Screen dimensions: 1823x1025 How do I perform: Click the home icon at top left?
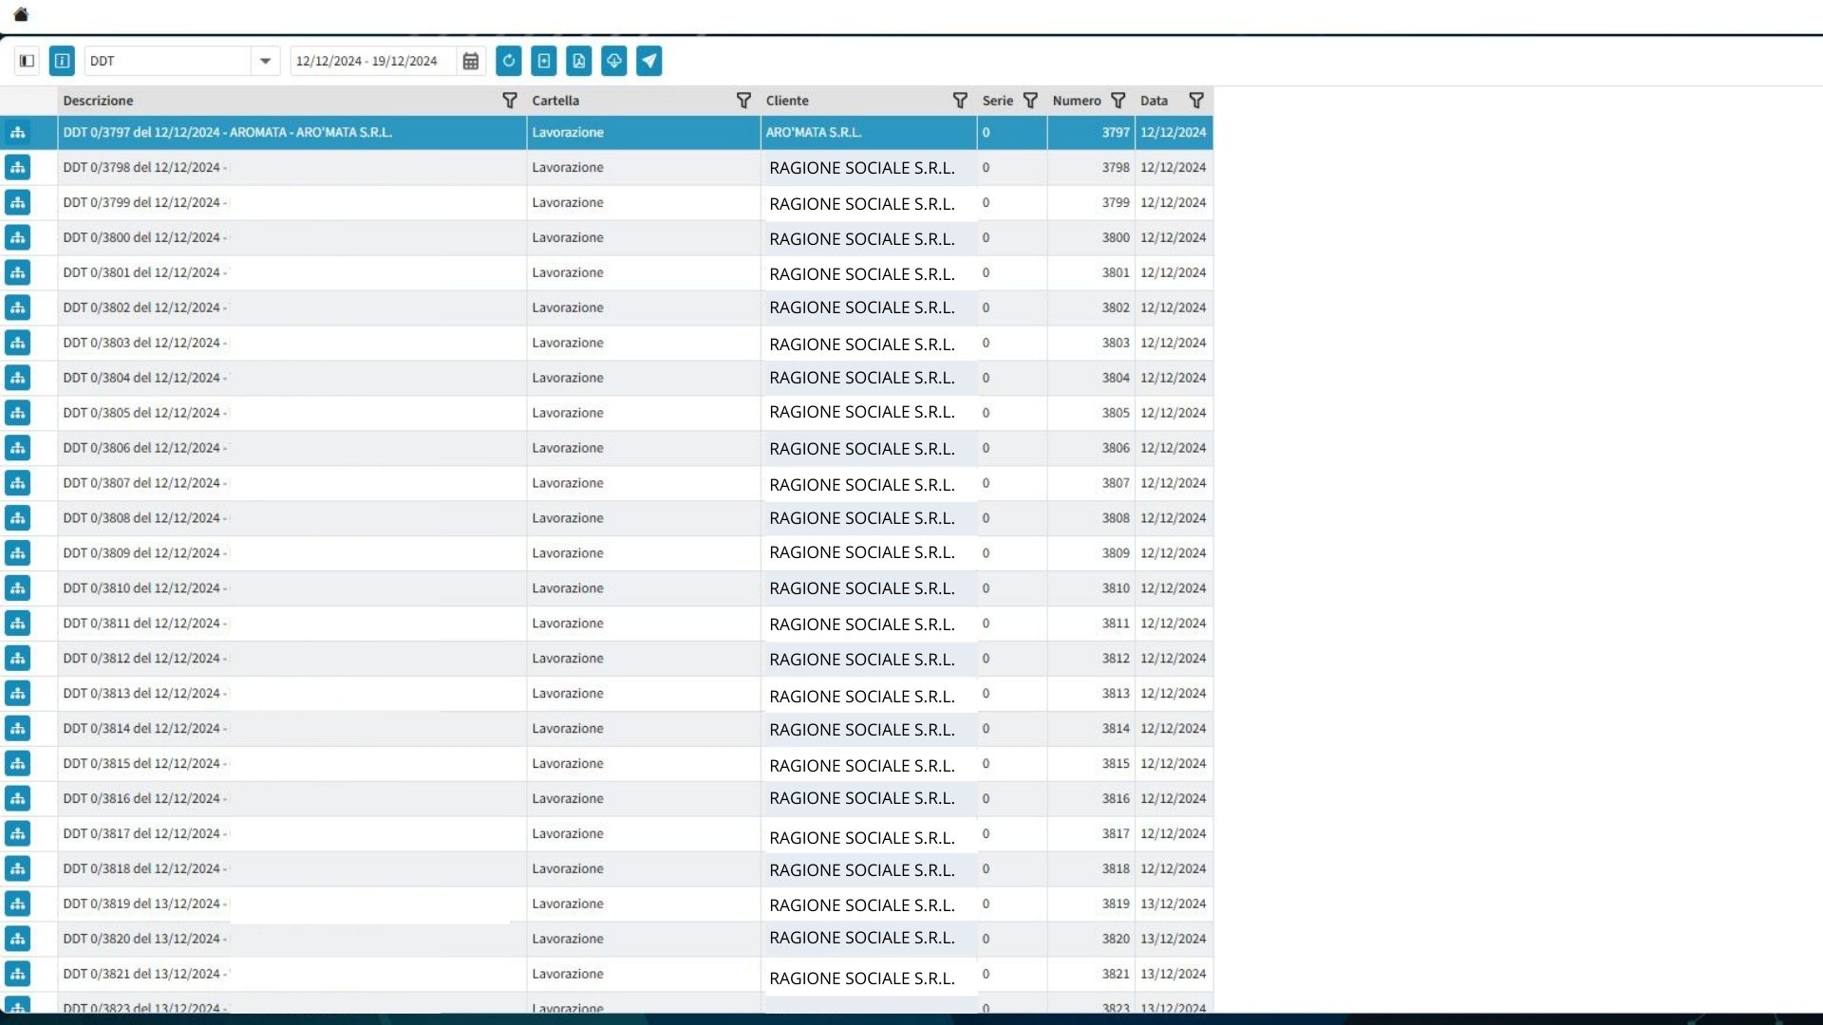(x=21, y=14)
